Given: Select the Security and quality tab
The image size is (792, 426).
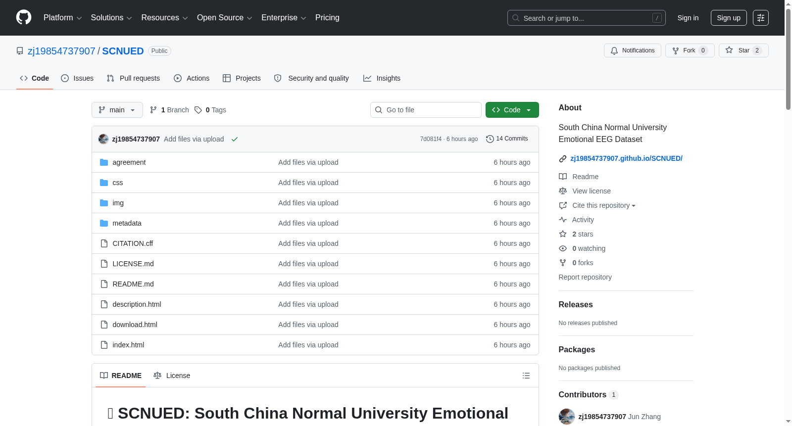Looking at the screenshot, I should tap(311, 78).
